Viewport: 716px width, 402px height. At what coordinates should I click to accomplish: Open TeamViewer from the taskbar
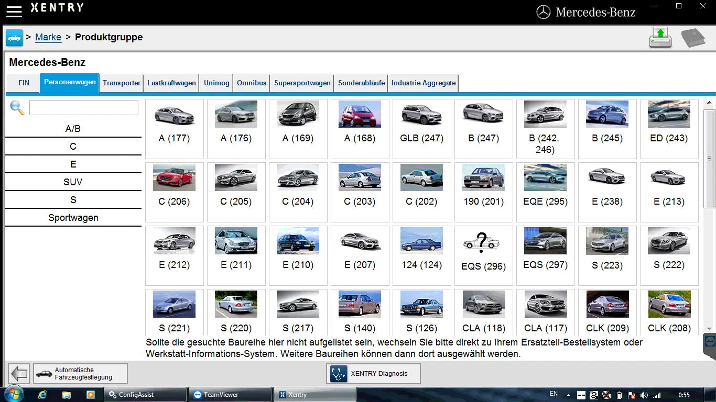(229, 394)
